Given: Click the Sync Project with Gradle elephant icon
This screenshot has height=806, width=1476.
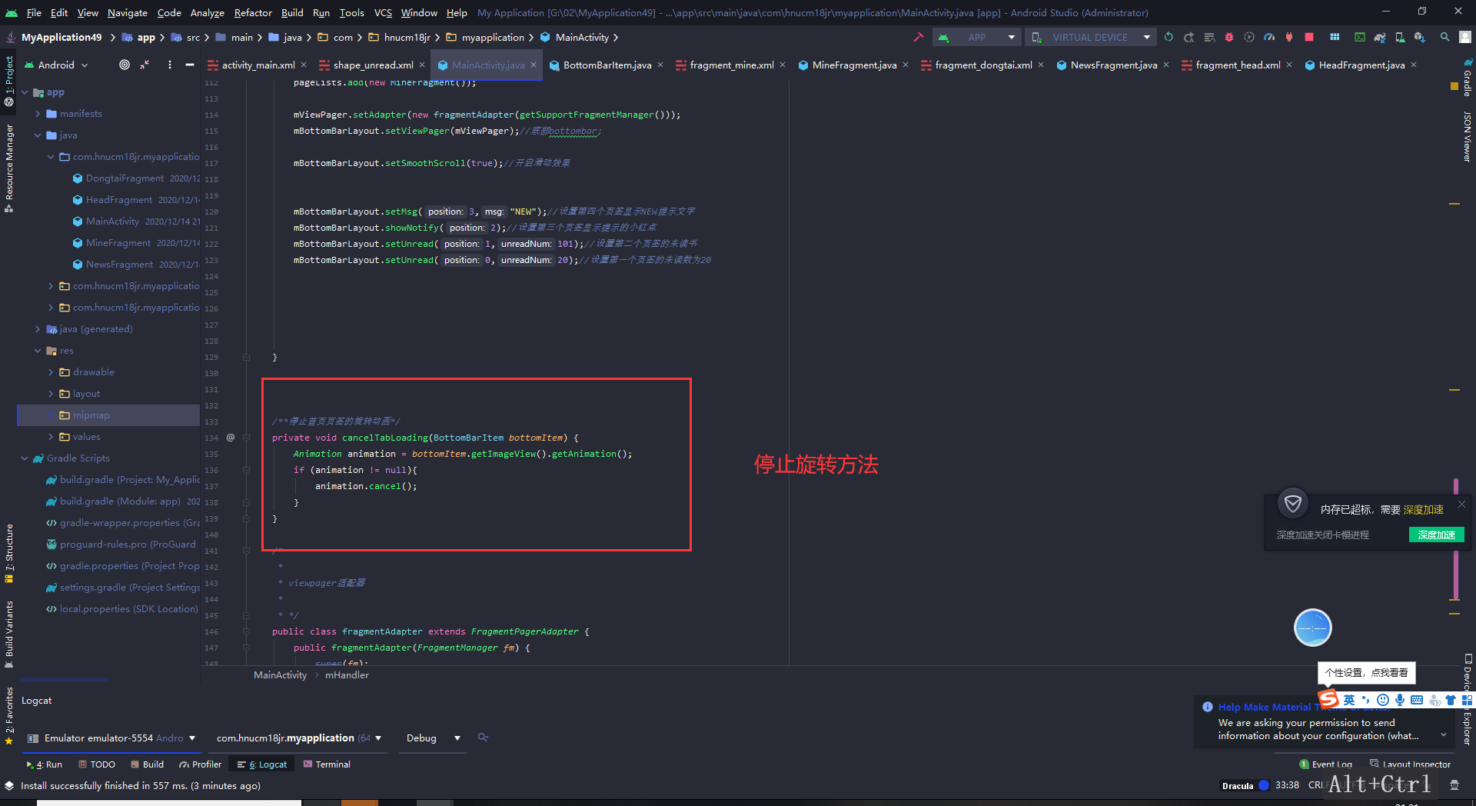Looking at the screenshot, I should [1380, 37].
